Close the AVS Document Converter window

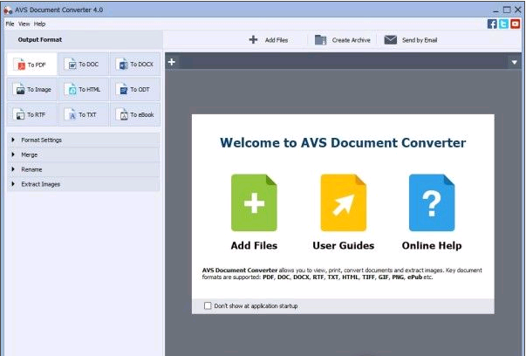[x=517, y=10]
